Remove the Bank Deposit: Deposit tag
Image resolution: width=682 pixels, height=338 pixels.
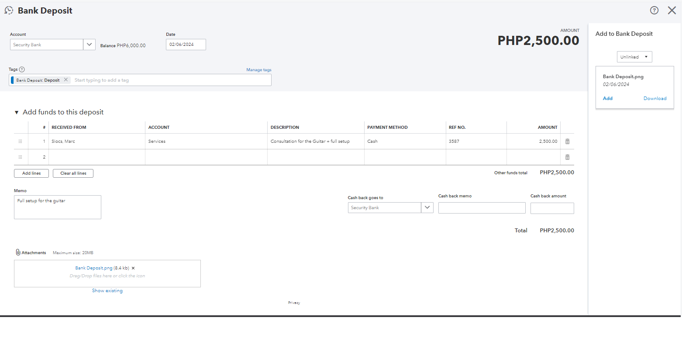pos(66,80)
